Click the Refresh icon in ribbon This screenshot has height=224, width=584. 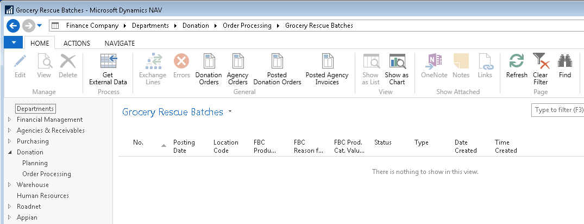[x=517, y=61]
